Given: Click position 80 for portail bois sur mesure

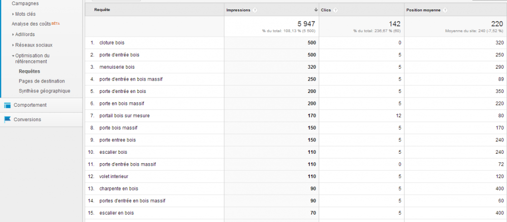Looking at the screenshot, I should coord(501,116).
